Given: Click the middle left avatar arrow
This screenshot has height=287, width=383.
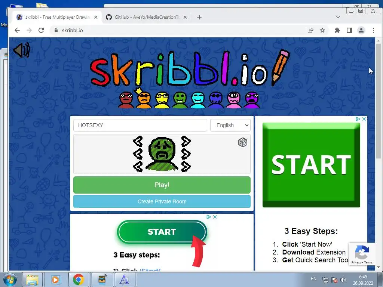Looking at the screenshot, I should [138, 154].
